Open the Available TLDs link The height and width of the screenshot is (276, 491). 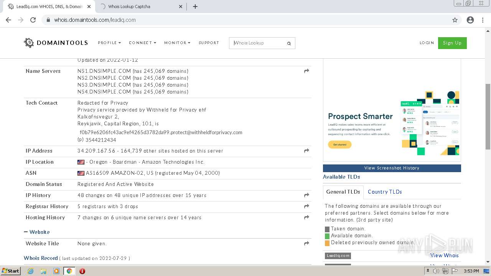341,177
